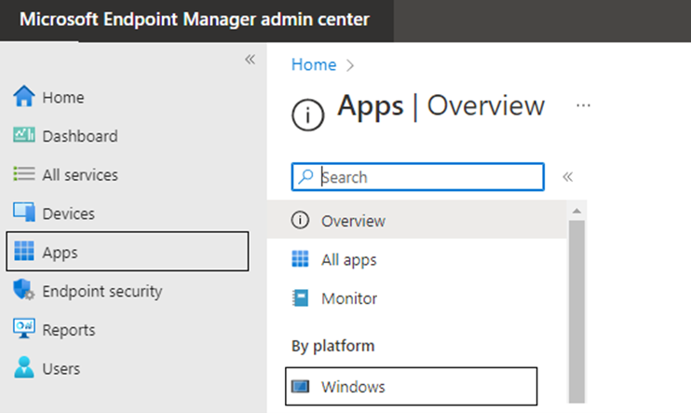The image size is (691, 413).
Task: Click the Endpoint security shield icon
Action: click(x=24, y=290)
